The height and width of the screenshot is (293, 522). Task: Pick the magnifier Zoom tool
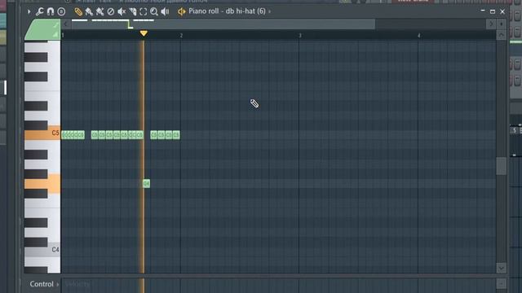(154, 11)
